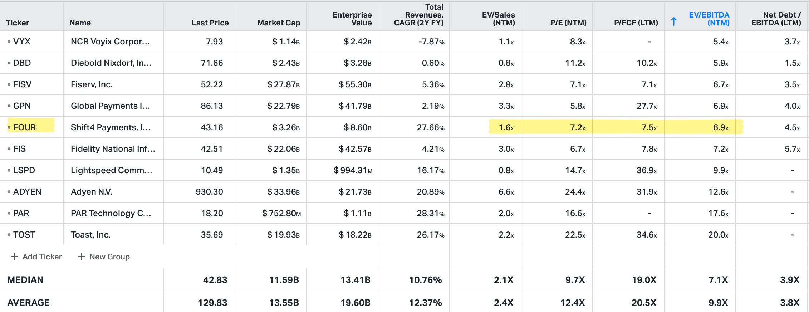Screen dimensions: 809x312
Task: Sort by Enterprise Value column header
Action: (352, 19)
